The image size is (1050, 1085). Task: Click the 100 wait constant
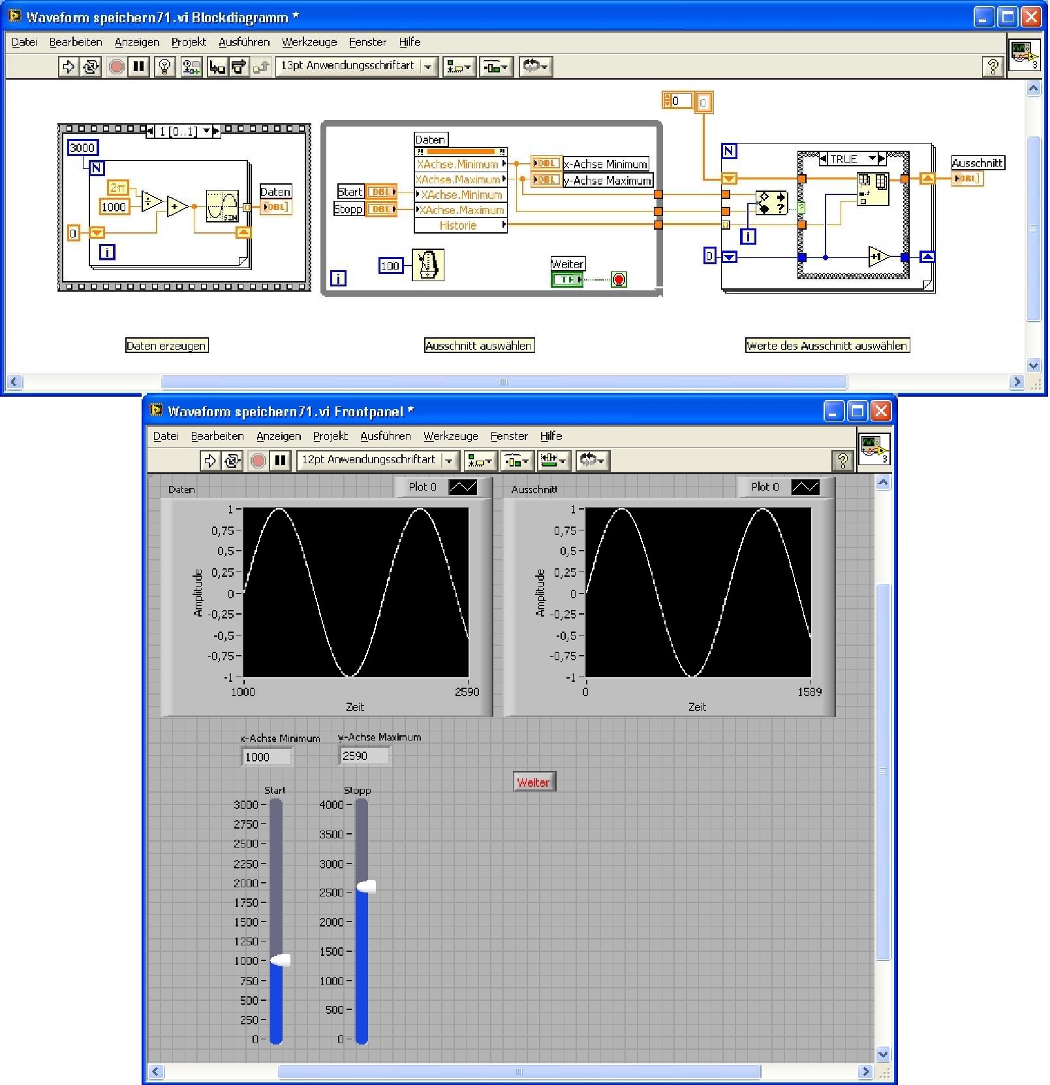(x=390, y=266)
